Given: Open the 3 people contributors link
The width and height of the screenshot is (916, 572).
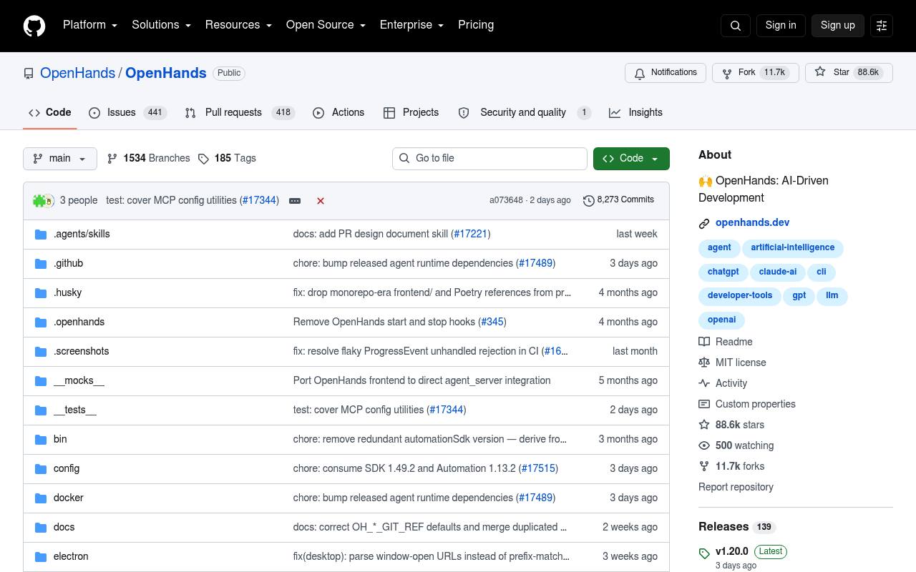Looking at the screenshot, I should (x=79, y=201).
